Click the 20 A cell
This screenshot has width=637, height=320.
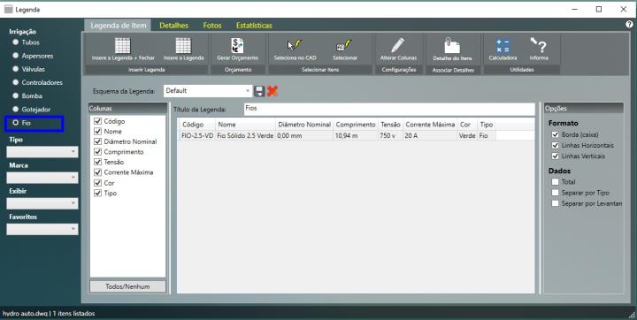pyautogui.click(x=430, y=135)
